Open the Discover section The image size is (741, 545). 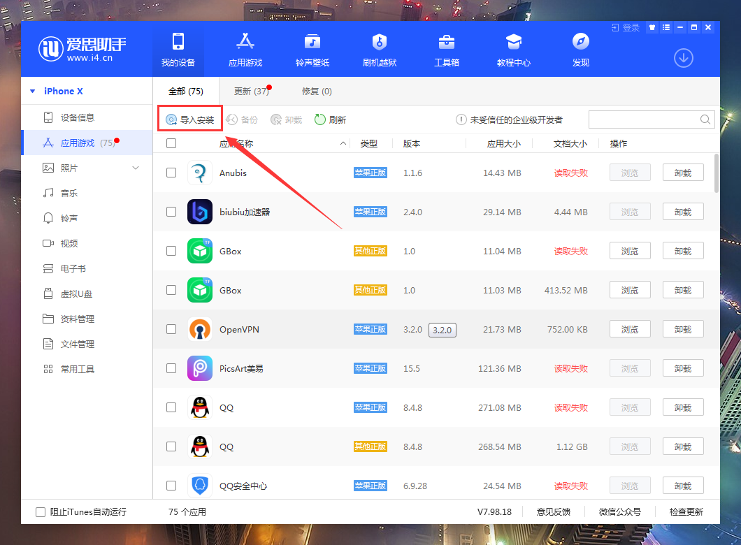click(581, 50)
